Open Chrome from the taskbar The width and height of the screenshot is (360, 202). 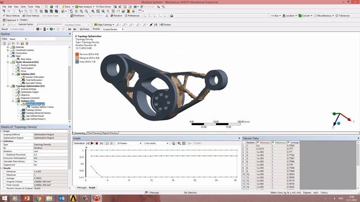[38, 198]
